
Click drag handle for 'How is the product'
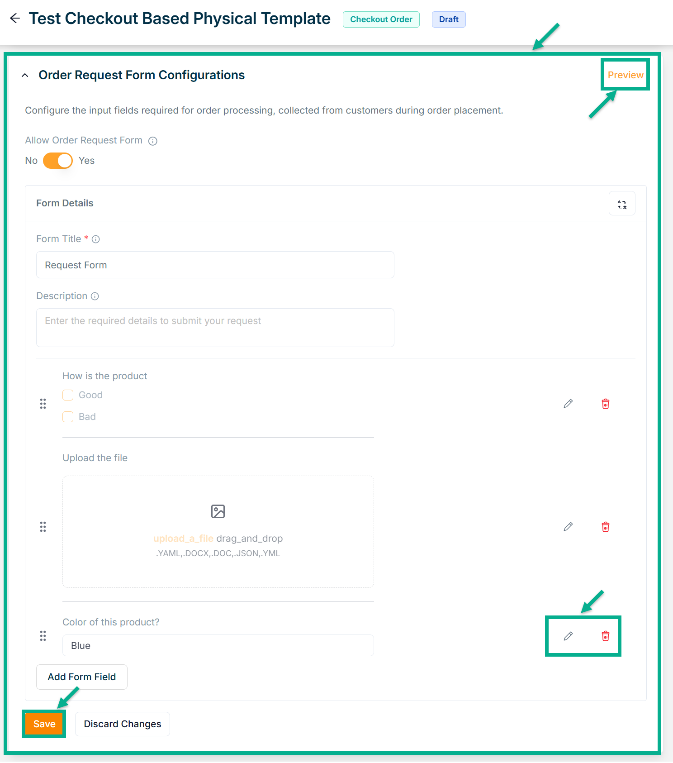43,404
